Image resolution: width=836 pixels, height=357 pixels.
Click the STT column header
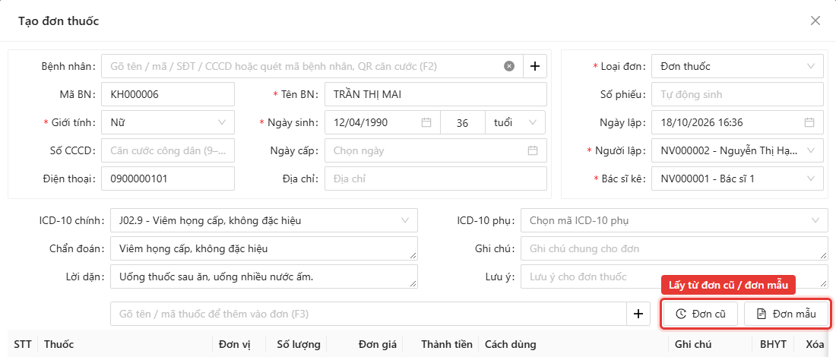[x=22, y=344]
